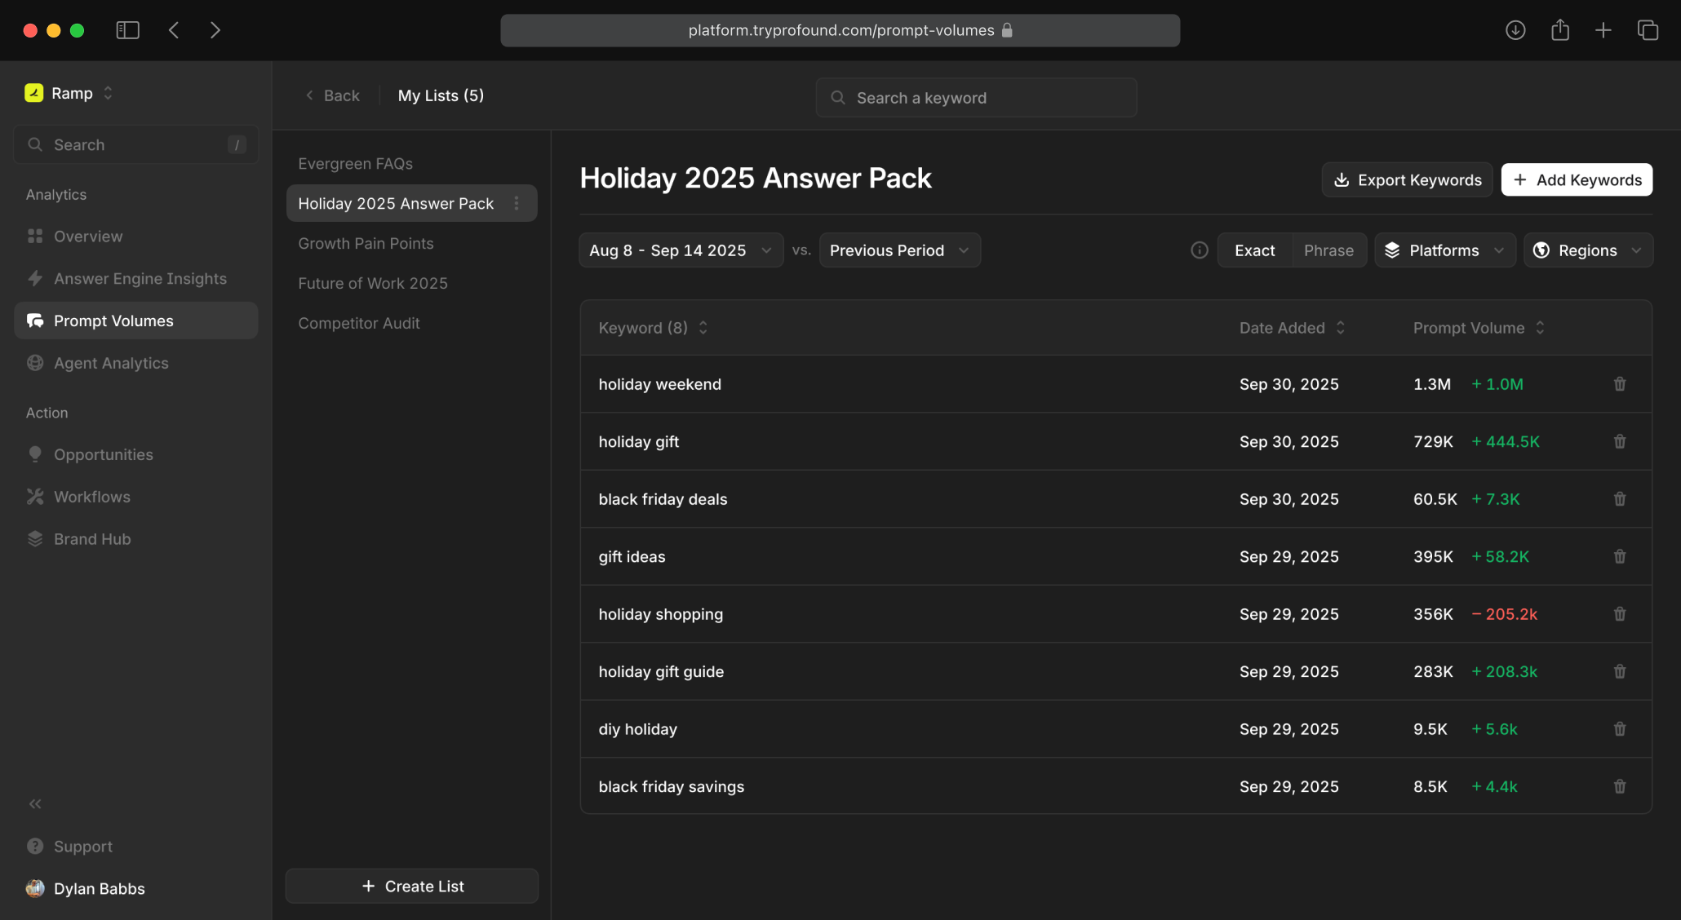This screenshot has height=920, width=1681.
Task: Click Safari's toggle sidebar icon
Action: [x=128, y=30]
